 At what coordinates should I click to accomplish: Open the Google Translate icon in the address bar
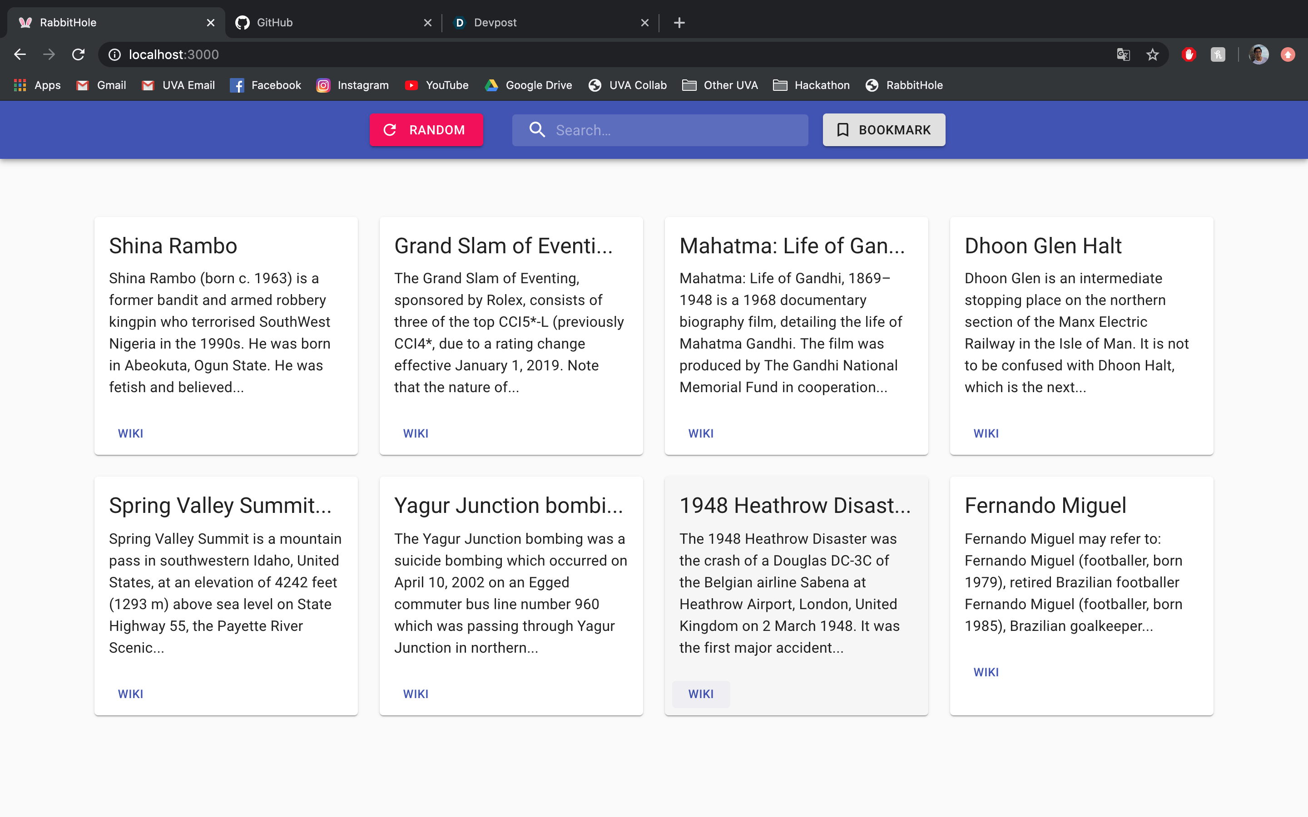click(x=1123, y=54)
